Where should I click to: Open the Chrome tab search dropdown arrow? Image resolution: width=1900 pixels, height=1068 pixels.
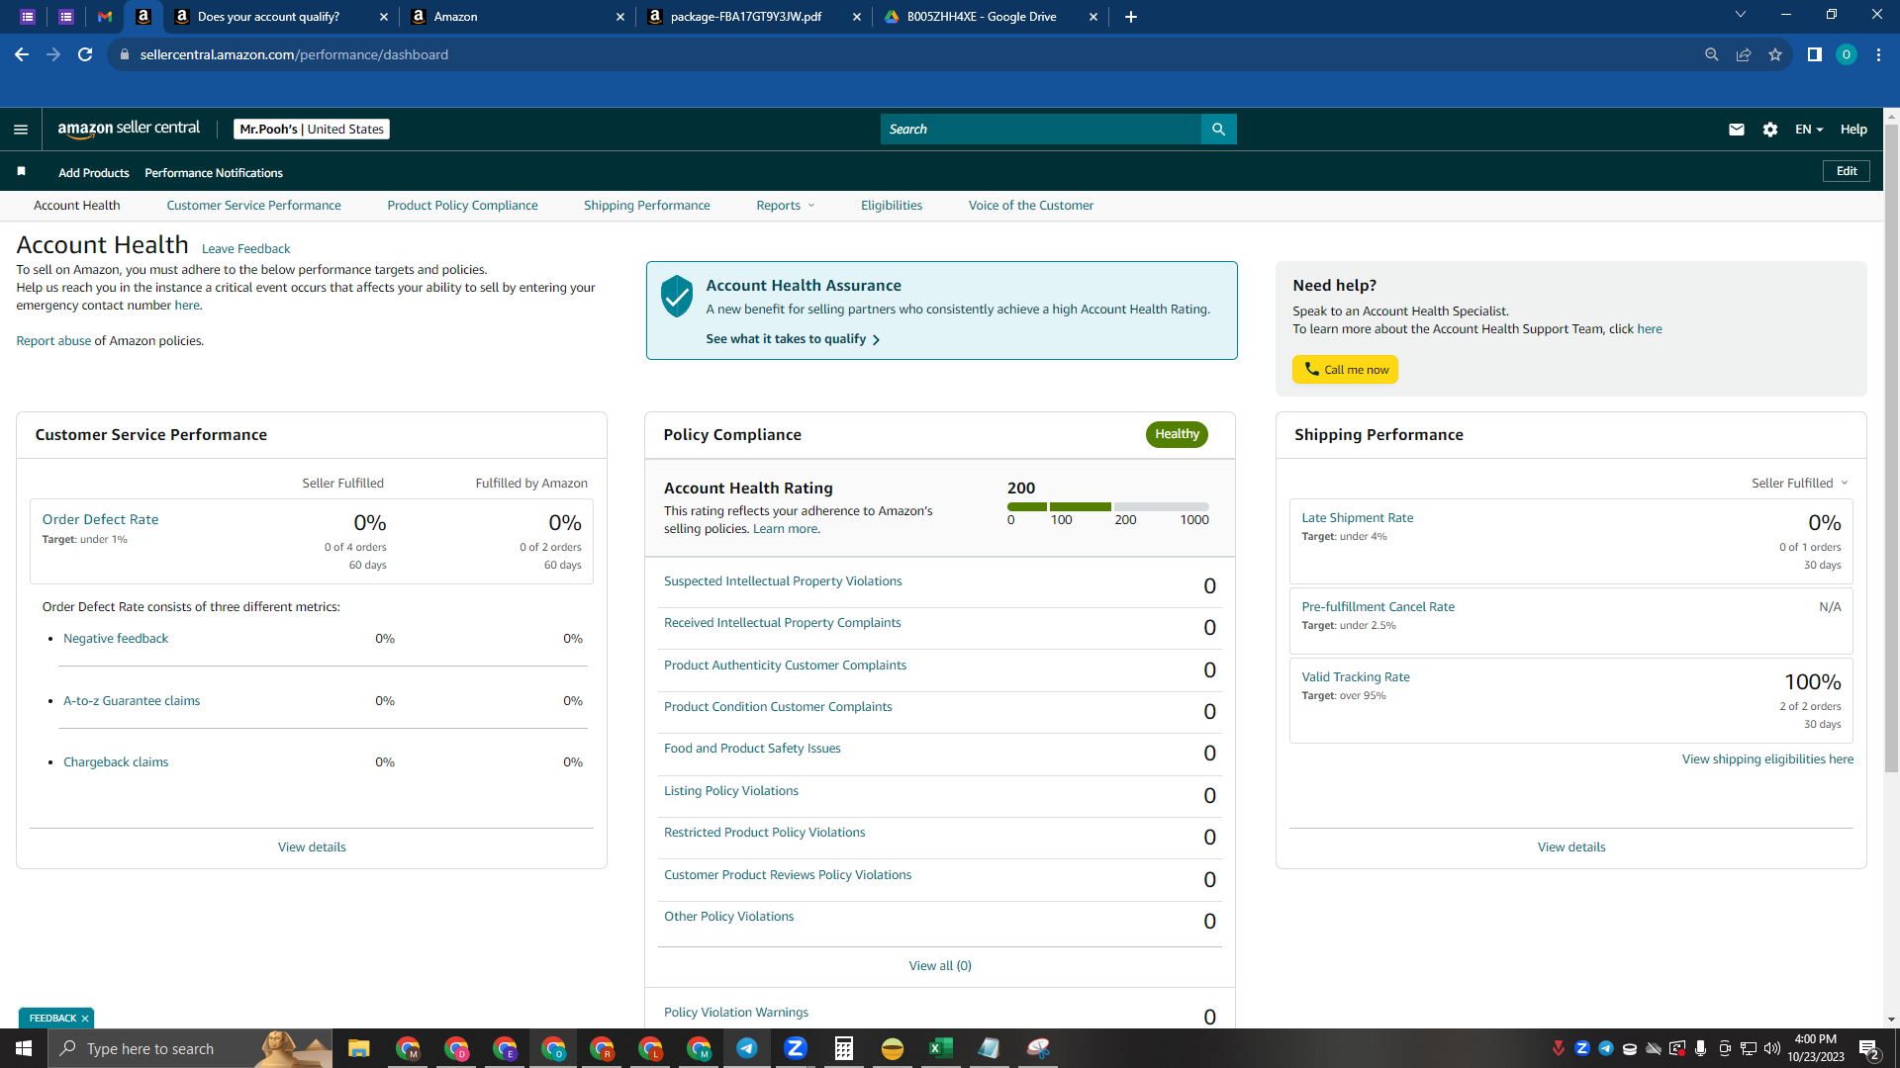1741,15
